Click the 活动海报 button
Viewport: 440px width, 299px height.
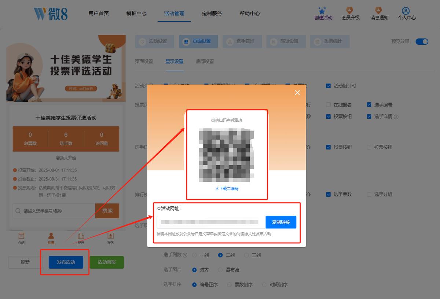[107, 262]
